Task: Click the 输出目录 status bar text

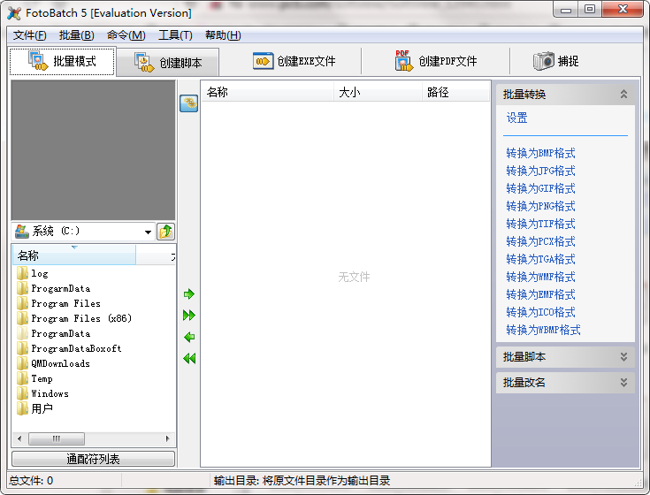Action: (302, 481)
